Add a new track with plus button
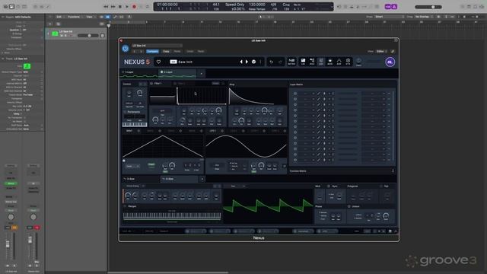 tap(50, 24)
